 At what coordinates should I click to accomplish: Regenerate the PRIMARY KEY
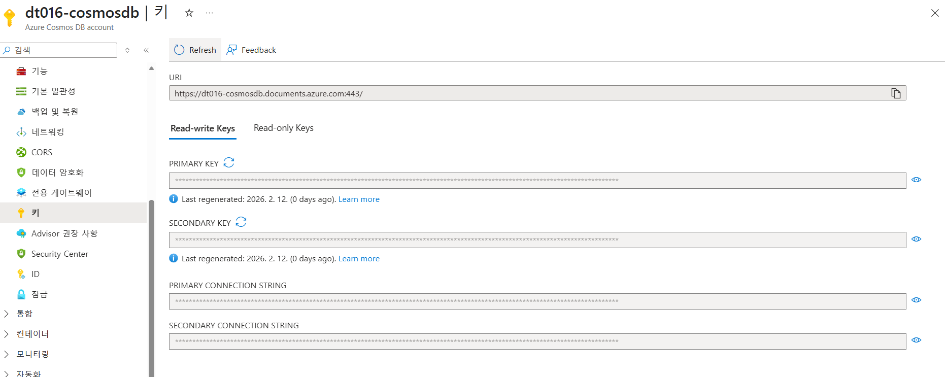pyautogui.click(x=229, y=162)
